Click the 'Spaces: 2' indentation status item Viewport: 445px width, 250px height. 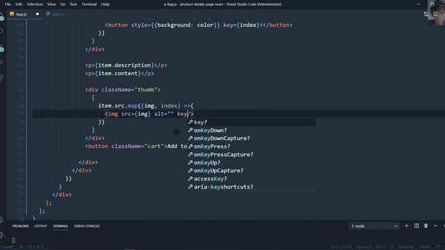coord(364,247)
